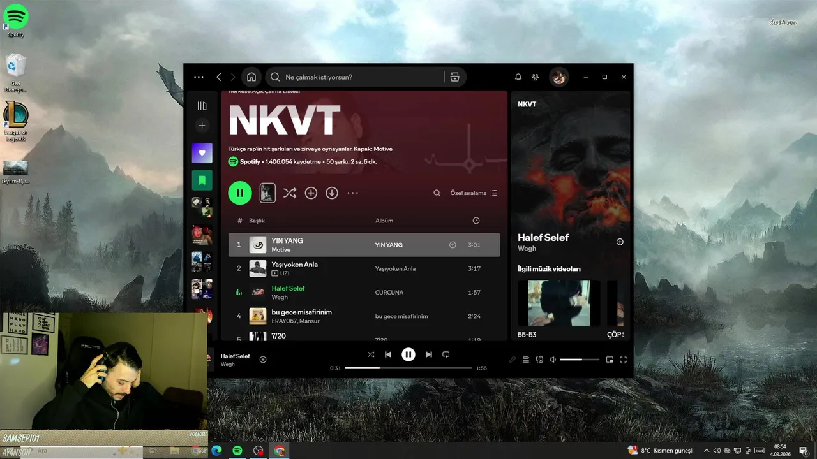The width and height of the screenshot is (817, 459).
Task: Open ERAY067 artist link
Action: click(x=283, y=321)
